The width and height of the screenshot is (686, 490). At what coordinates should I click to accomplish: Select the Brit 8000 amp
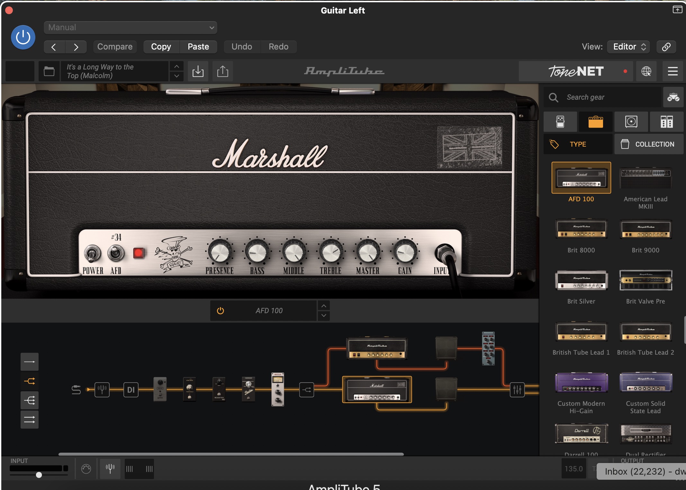(x=581, y=229)
